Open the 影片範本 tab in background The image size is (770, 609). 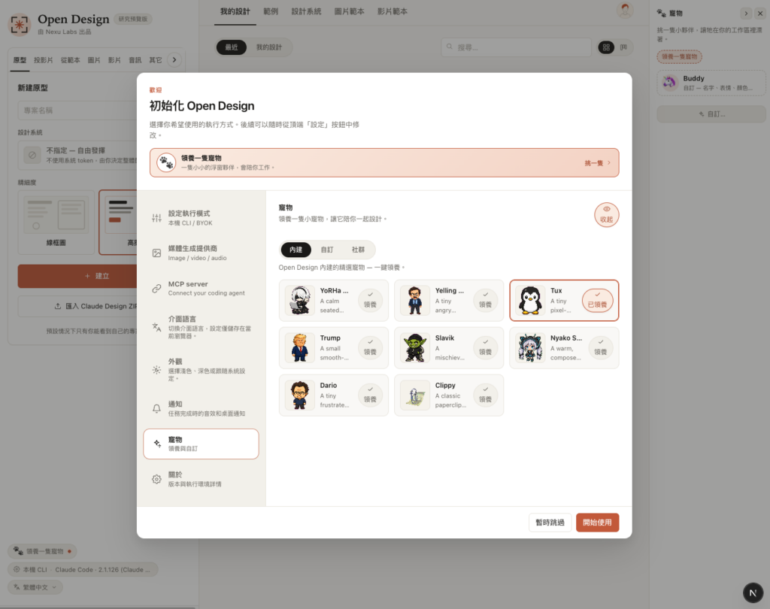click(x=393, y=11)
